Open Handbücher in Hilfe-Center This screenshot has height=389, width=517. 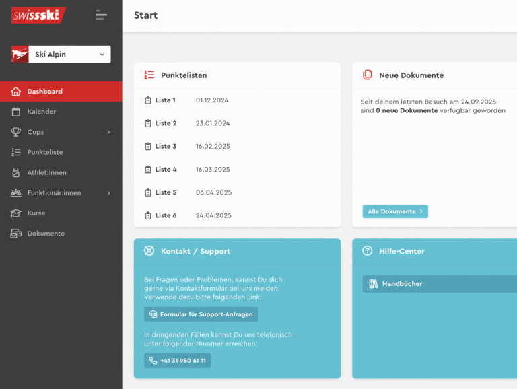pyautogui.click(x=402, y=284)
